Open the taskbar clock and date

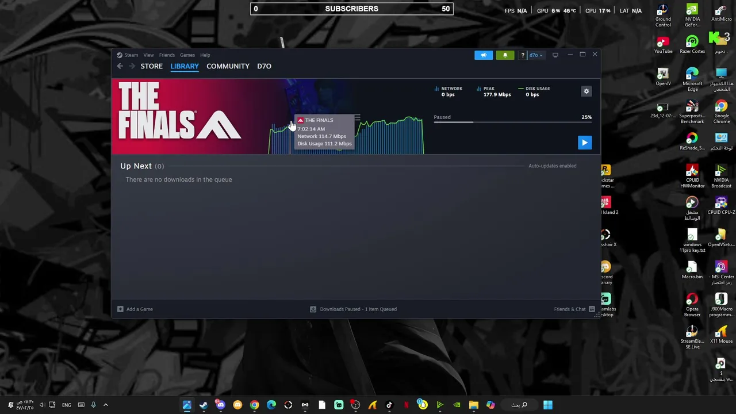pyautogui.click(x=25, y=405)
